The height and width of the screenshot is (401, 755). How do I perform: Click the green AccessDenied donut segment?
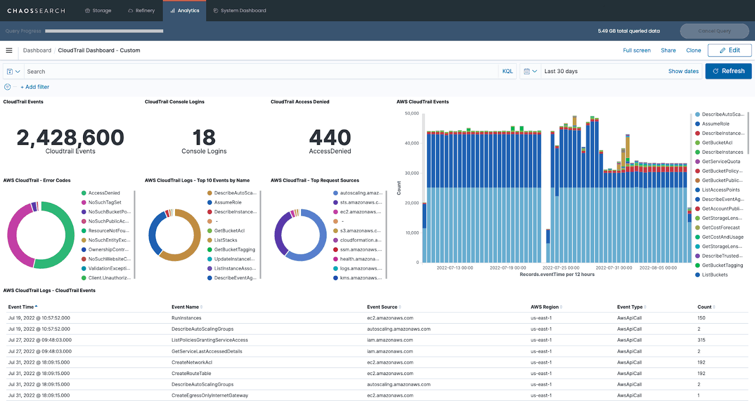click(69, 236)
